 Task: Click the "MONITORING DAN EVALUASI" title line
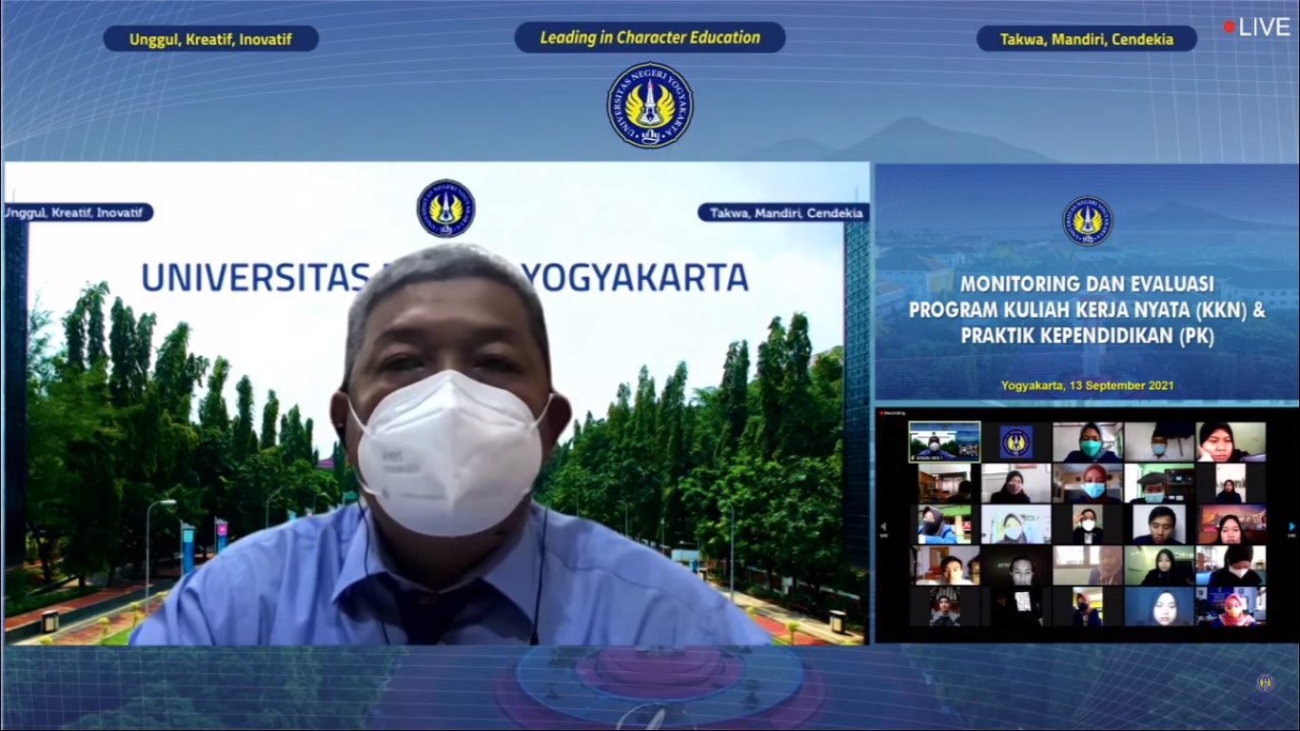tap(1087, 284)
